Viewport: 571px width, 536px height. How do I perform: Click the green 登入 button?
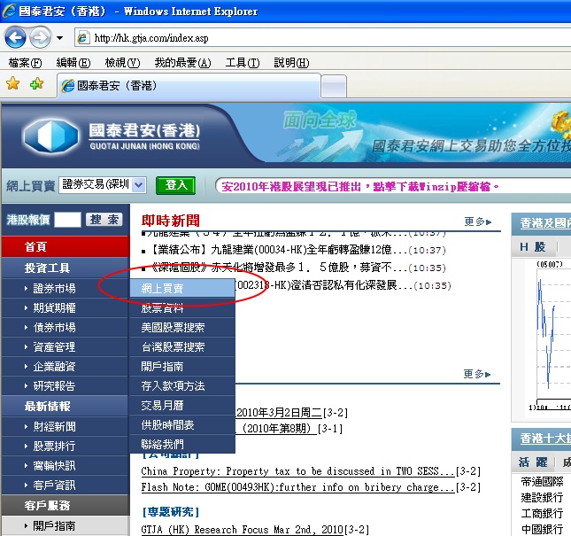[x=175, y=185]
